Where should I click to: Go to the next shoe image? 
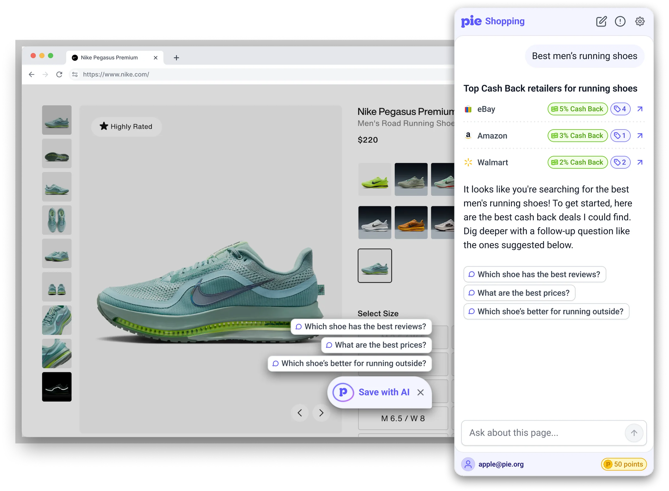coord(321,413)
